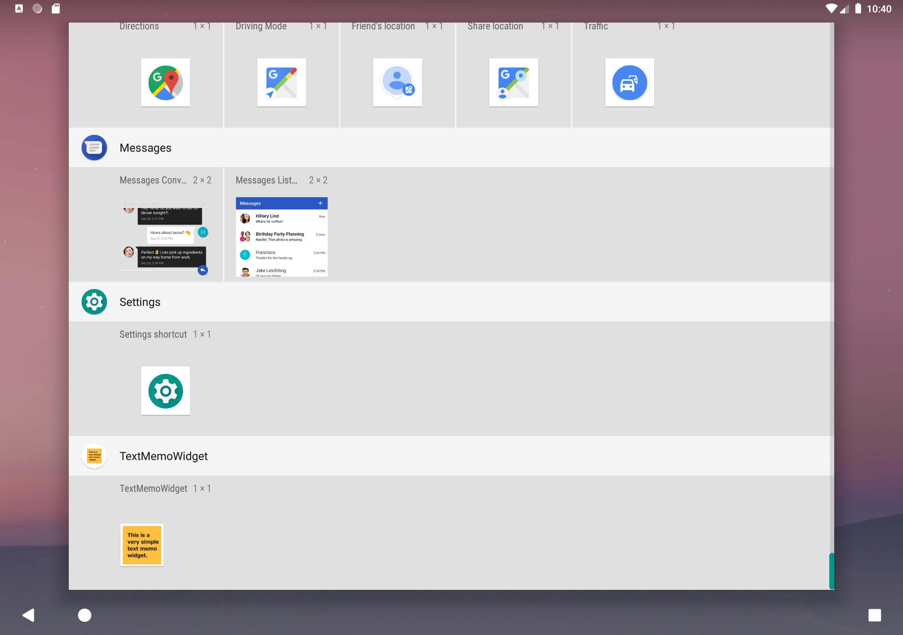Click the Directions widget label
903x635 pixels.
pyautogui.click(x=139, y=26)
